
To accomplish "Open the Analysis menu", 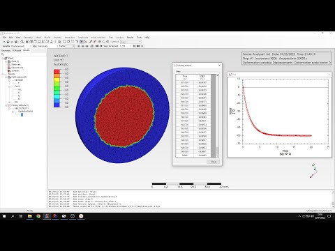I will [120, 38].
